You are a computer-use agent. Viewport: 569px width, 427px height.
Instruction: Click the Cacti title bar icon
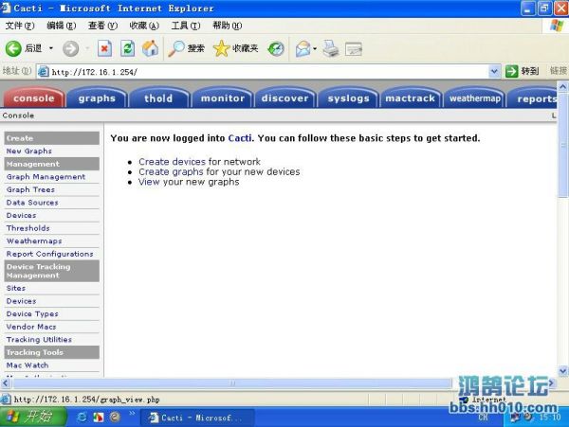(x=6, y=8)
